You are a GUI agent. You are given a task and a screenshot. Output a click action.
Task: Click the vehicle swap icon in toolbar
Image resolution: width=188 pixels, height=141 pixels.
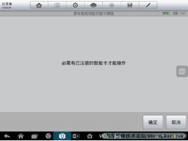57,5
